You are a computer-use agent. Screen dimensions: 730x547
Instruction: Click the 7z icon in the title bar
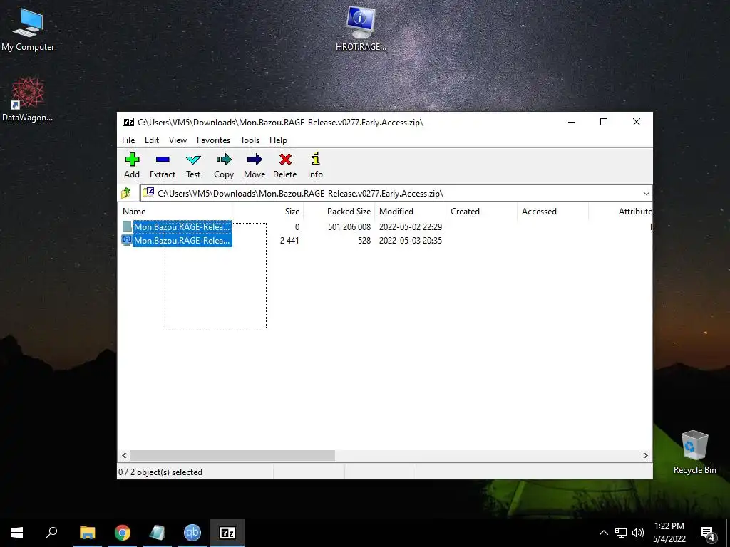click(128, 122)
